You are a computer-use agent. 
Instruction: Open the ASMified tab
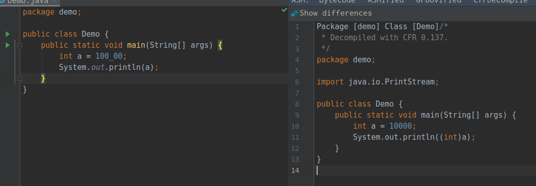(x=386, y=2)
